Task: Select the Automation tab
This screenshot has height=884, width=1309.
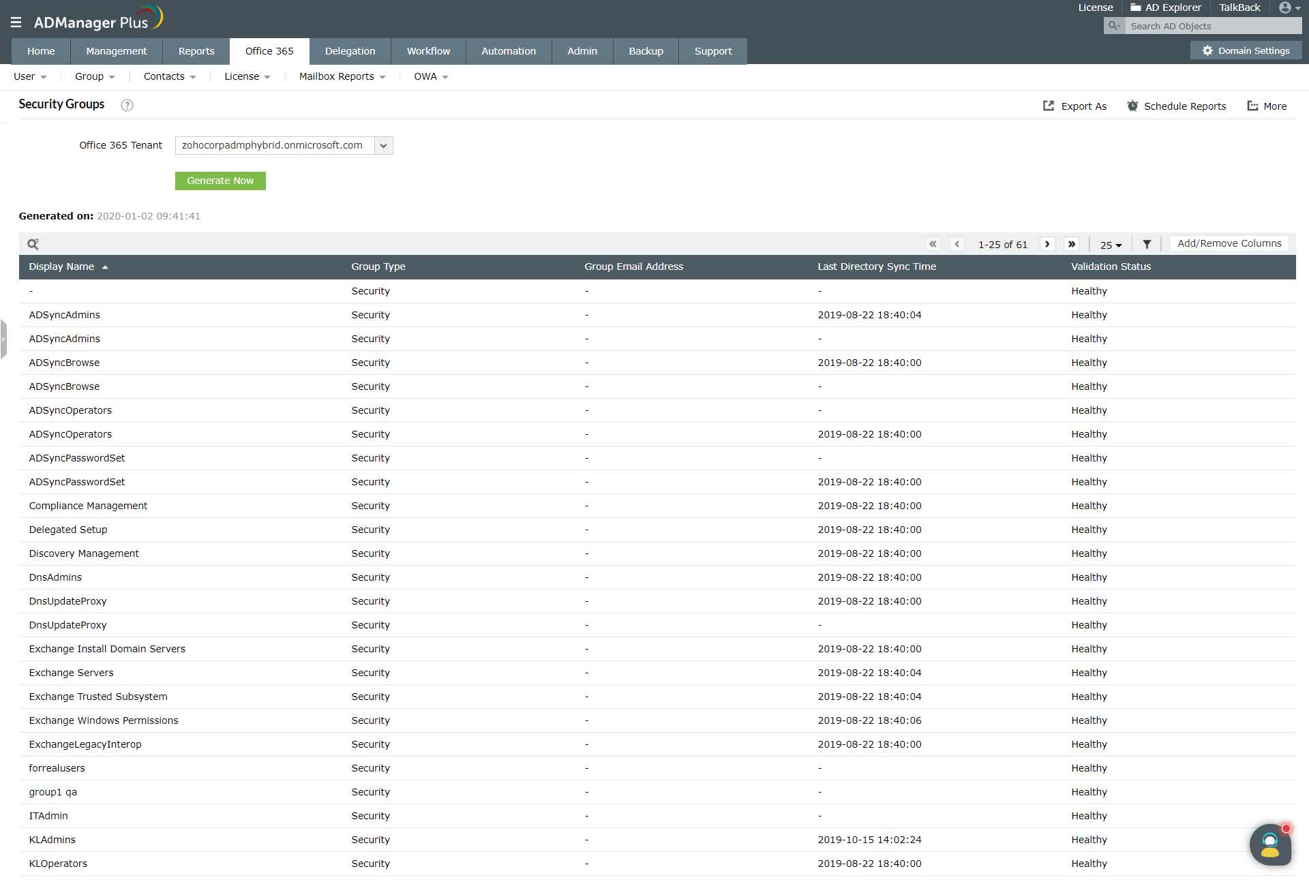Action: coord(508,51)
